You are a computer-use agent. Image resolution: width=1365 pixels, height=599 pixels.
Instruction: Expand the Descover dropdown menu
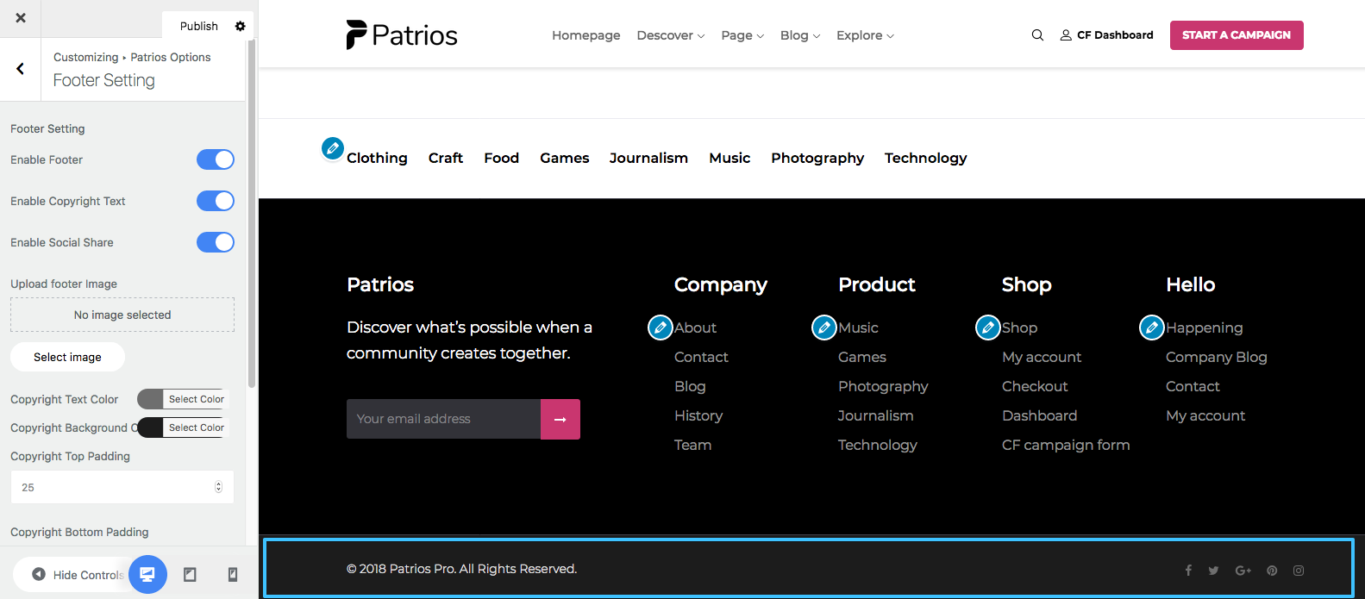point(671,35)
